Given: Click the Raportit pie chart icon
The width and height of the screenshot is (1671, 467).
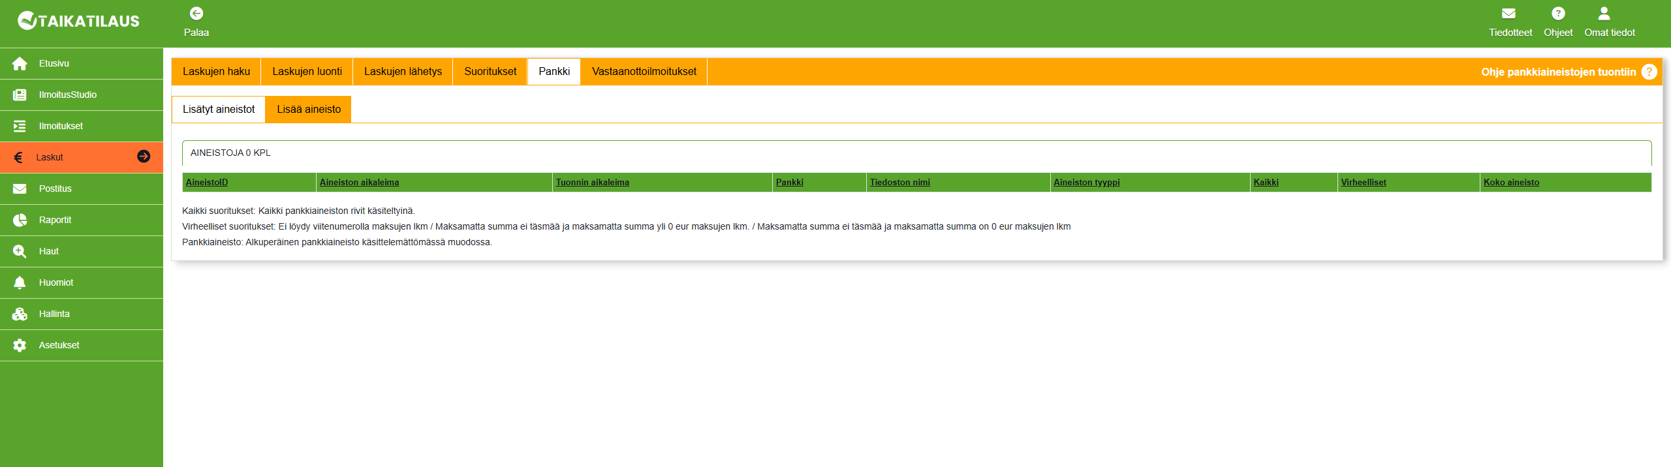Looking at the screenshot, I should tap(20, 220).
